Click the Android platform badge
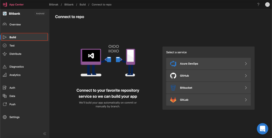 click(40, 14)
